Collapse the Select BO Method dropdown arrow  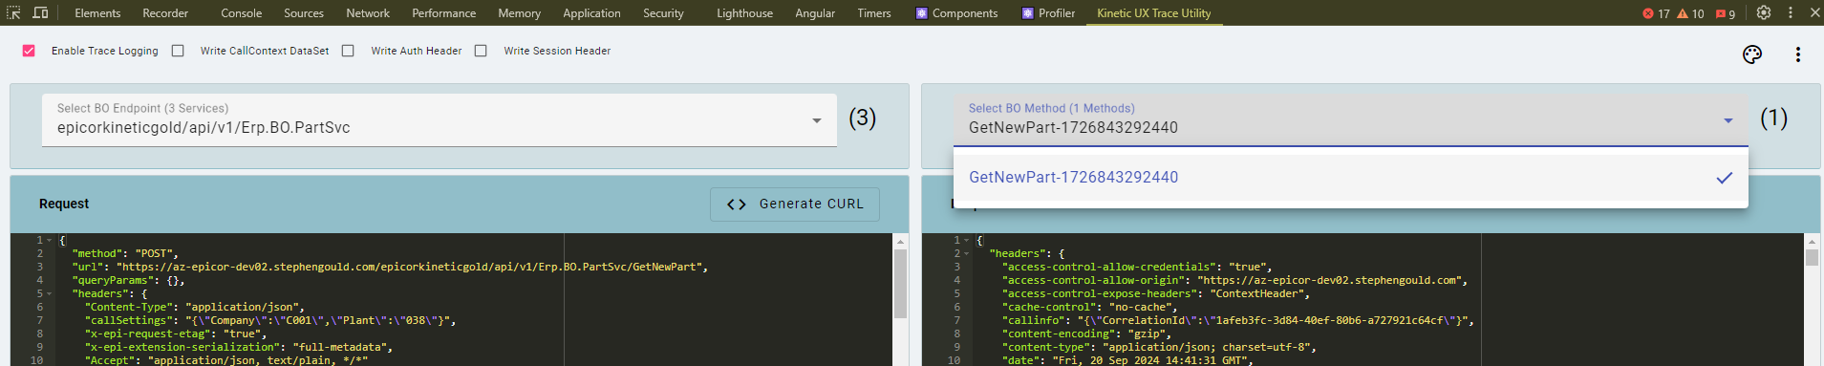1727,120
